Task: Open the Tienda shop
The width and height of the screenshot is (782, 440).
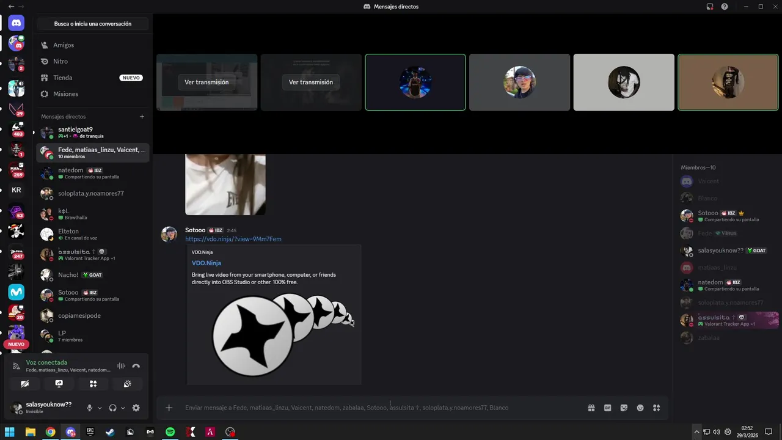Action: point(92,78)
